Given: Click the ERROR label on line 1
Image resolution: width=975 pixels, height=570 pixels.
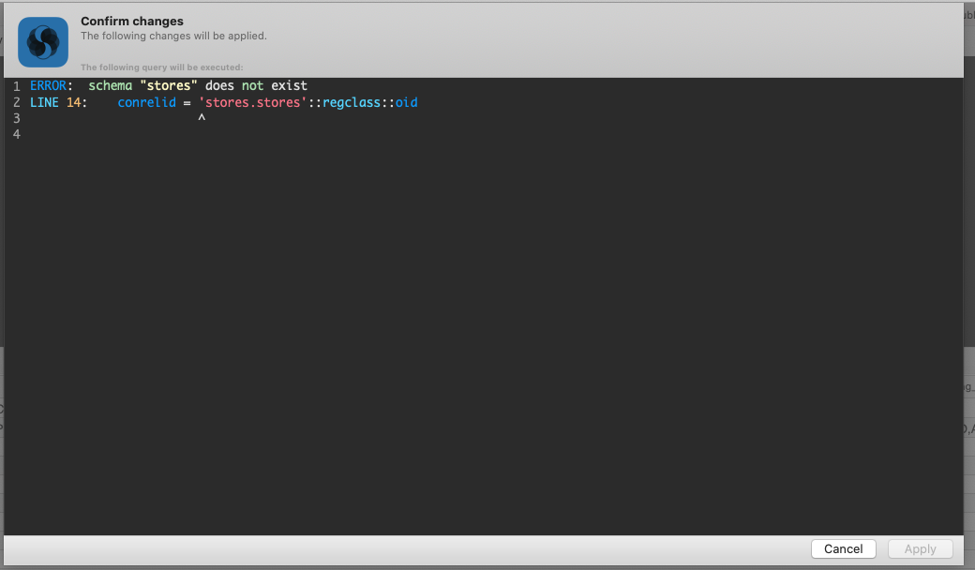Looking at the screenshot, I should [x=49, y=84].
